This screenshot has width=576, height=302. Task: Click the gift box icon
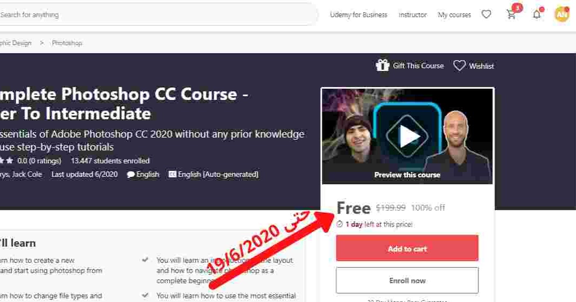coord(382,65)
